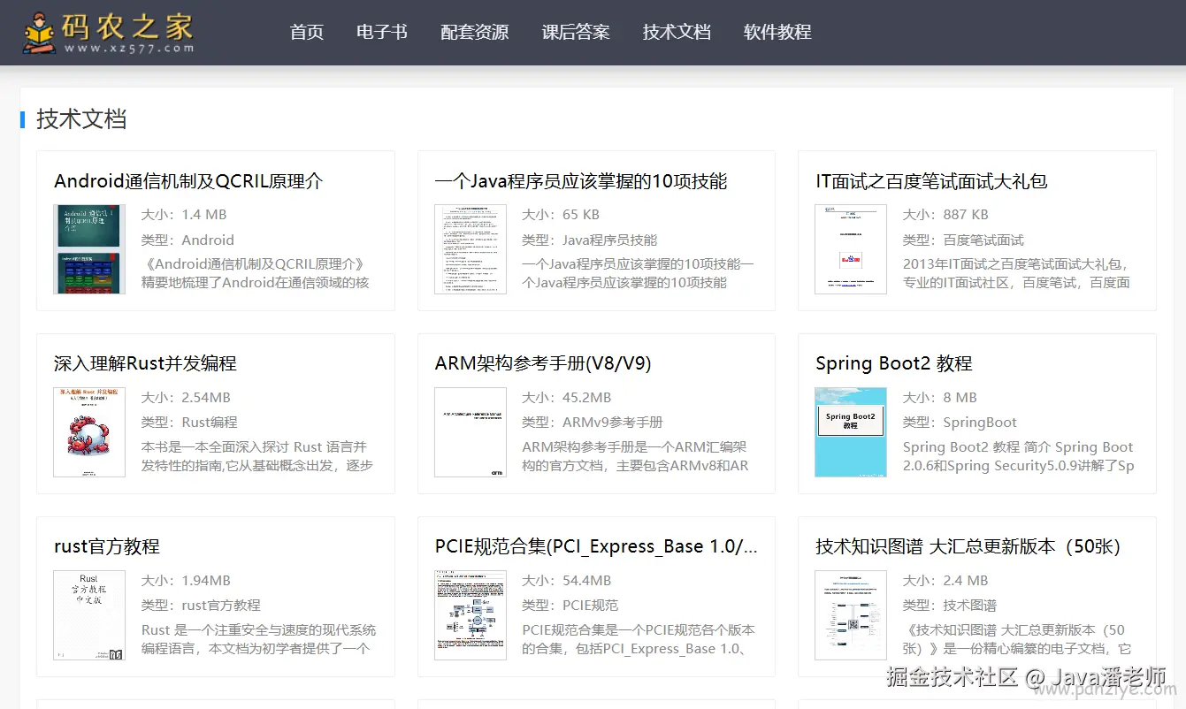Image resolution: width=1186 pixels, height=709 pixels.
Task: Click the Rust 是一个注重安全与速度 description
Action: (259, 639)
